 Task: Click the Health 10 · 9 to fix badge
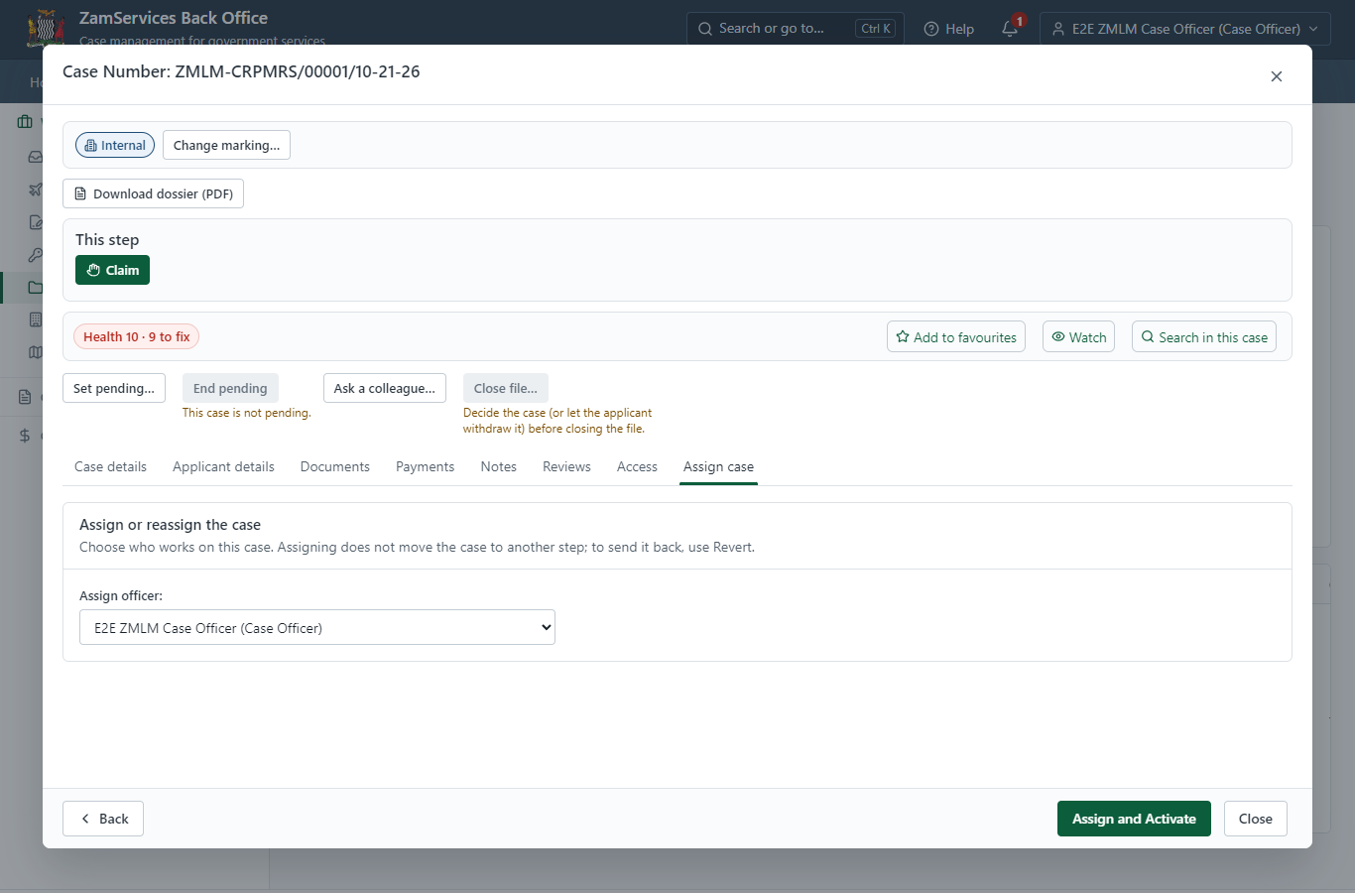pyautogui.click(x=137, y=336)
